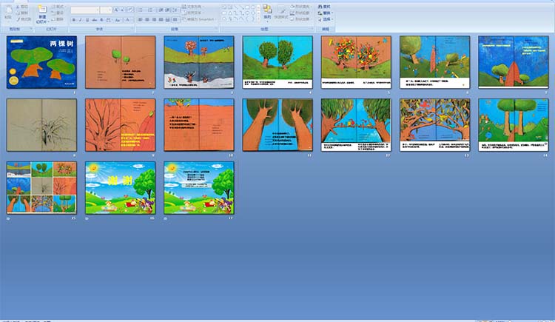Screen dimensions: 555x322
Task: Click the Arrange button
Action: [x=267, y=13]
